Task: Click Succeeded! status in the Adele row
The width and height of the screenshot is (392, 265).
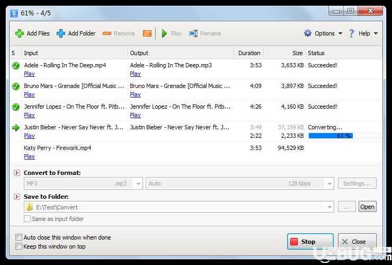Action: point(323,65)
